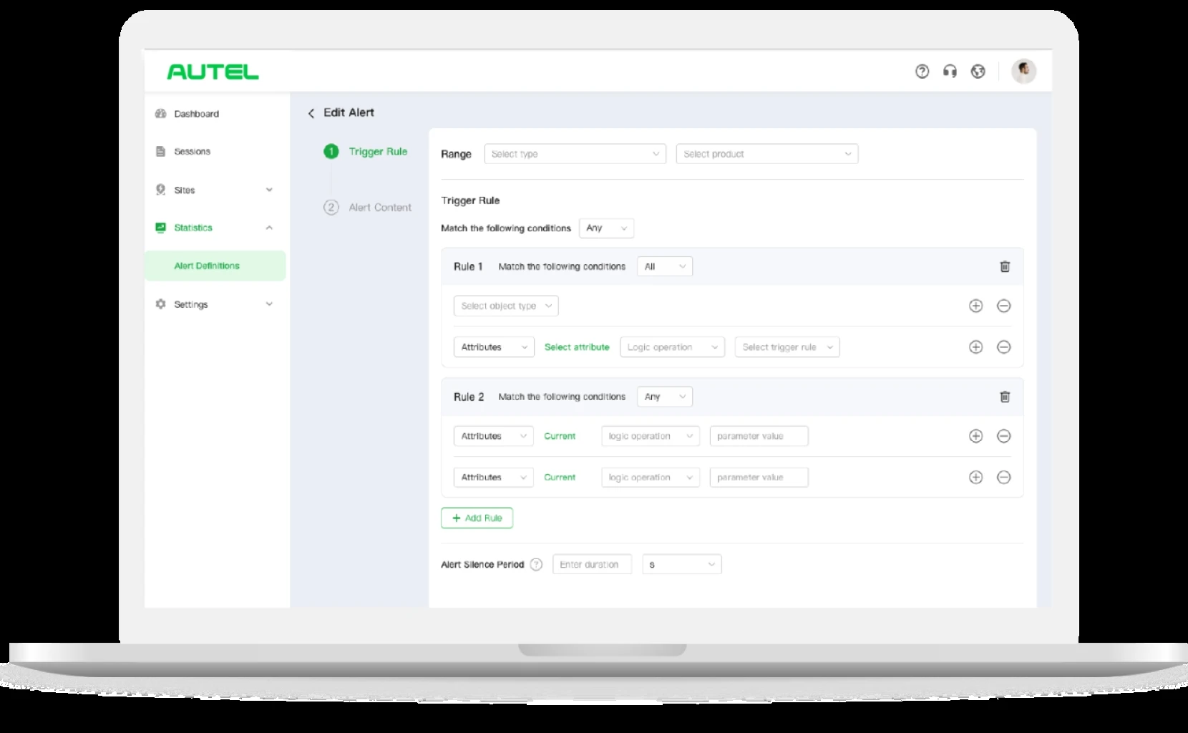Click the Dashboard sidebar icon

click(160, 114)
